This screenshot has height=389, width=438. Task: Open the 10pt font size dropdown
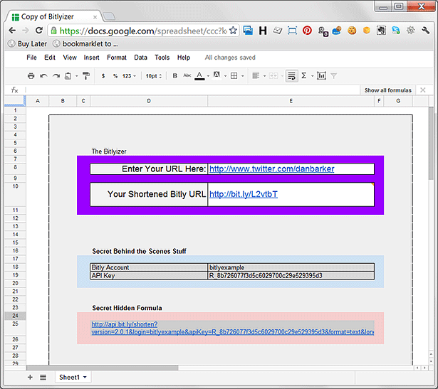(x=154, y=76)
